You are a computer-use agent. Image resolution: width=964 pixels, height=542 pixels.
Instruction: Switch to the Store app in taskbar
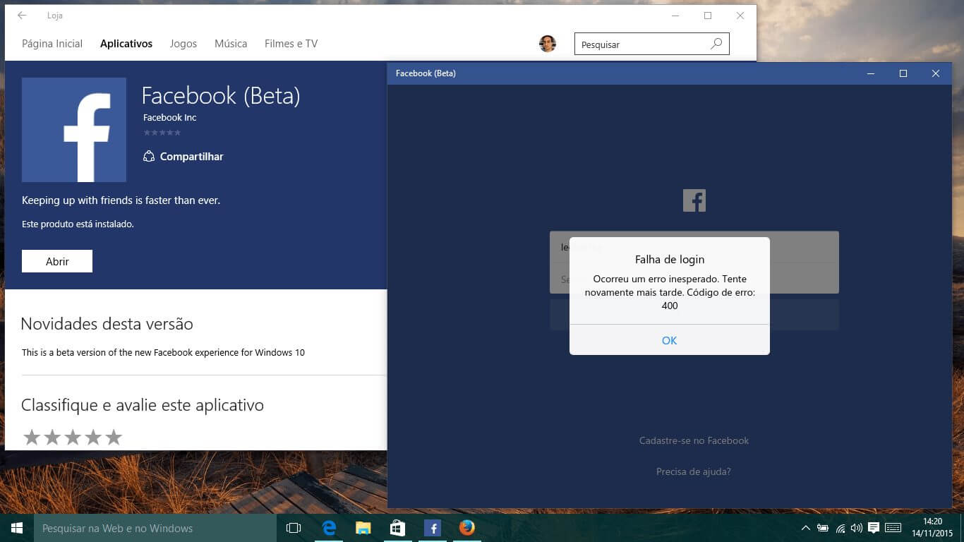point(398,528)
